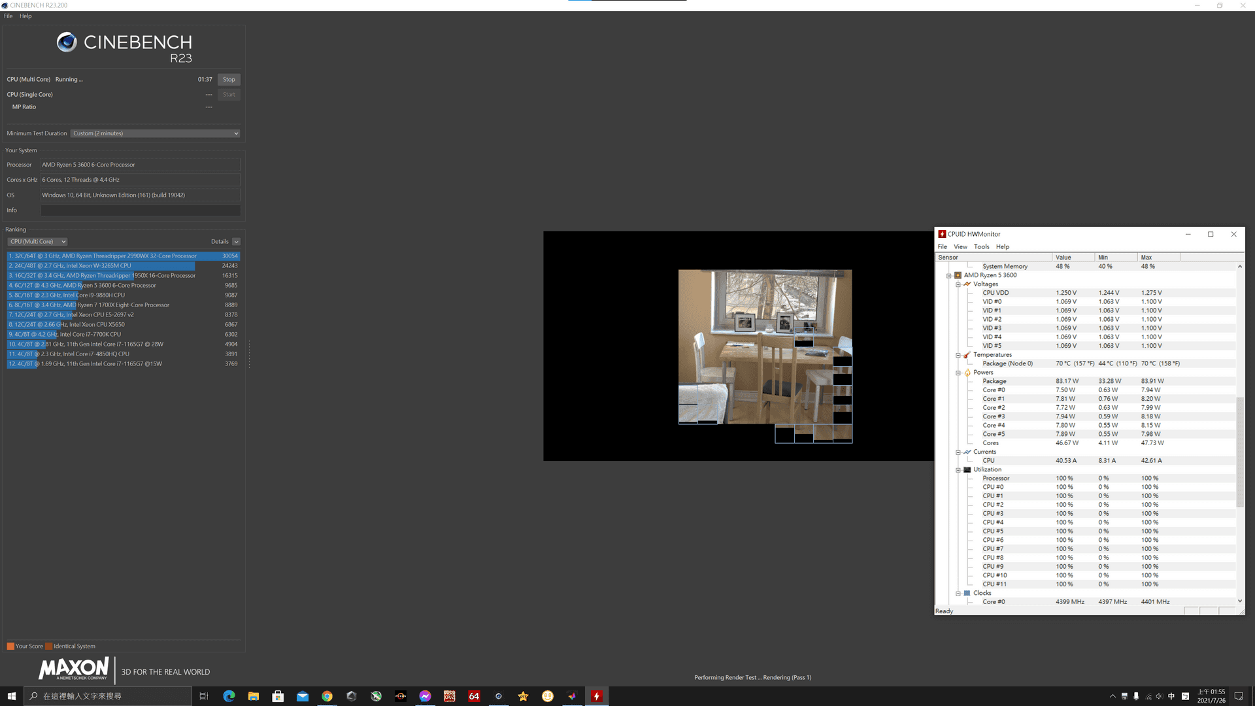Open Microsoft Edge from the taskbar
1255x706 pixels.
pos(229,696)
